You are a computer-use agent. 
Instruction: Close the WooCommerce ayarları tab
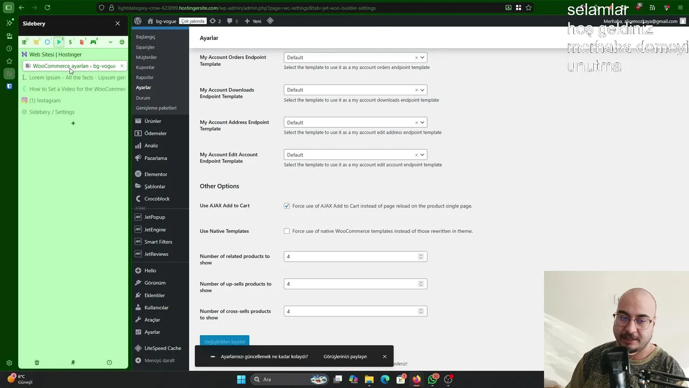pyautogui.click(x=122, y=66)
